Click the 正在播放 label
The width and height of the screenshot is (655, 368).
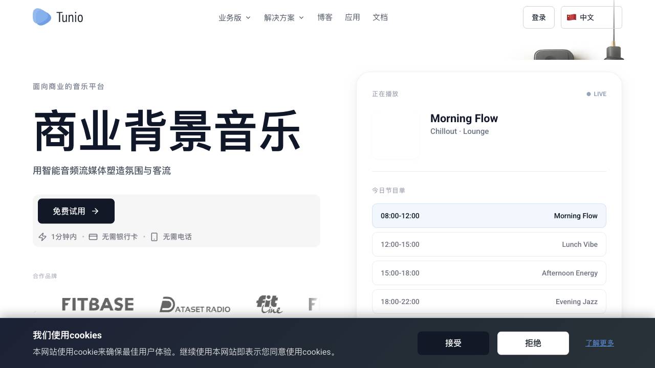[385, 94]
